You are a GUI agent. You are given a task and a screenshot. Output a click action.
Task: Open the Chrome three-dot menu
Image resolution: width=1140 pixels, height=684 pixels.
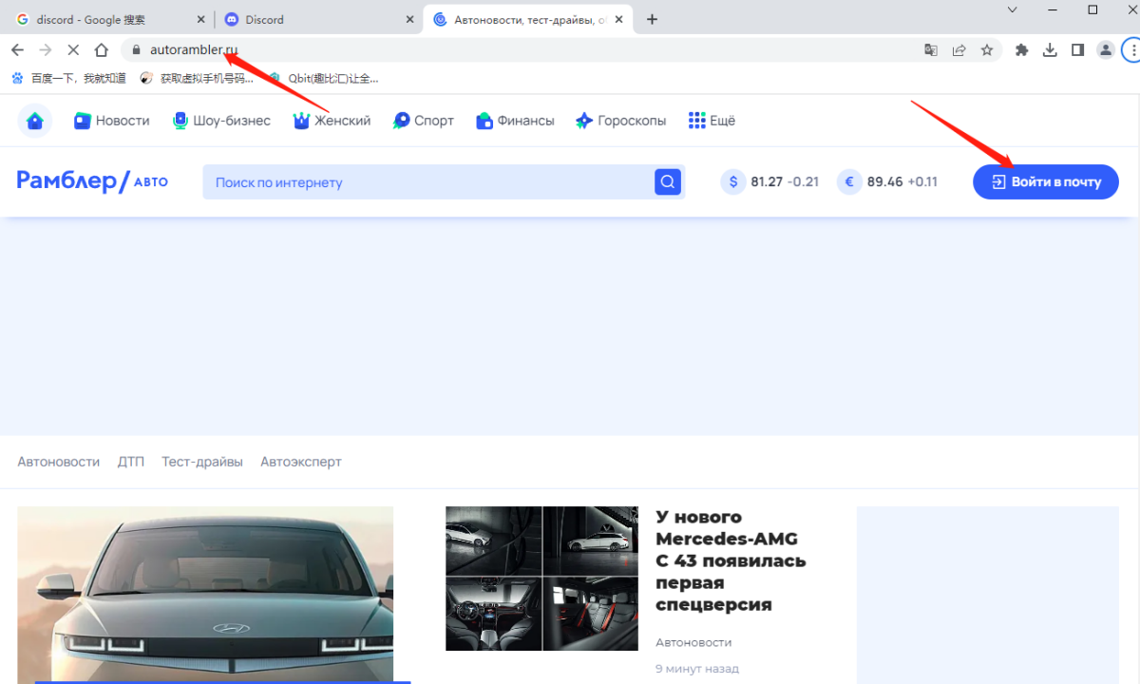click(1133, 50)
